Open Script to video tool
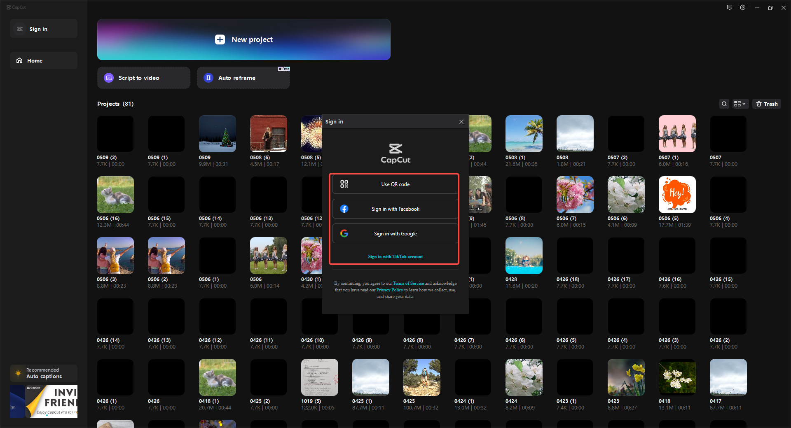 (144, 78)
